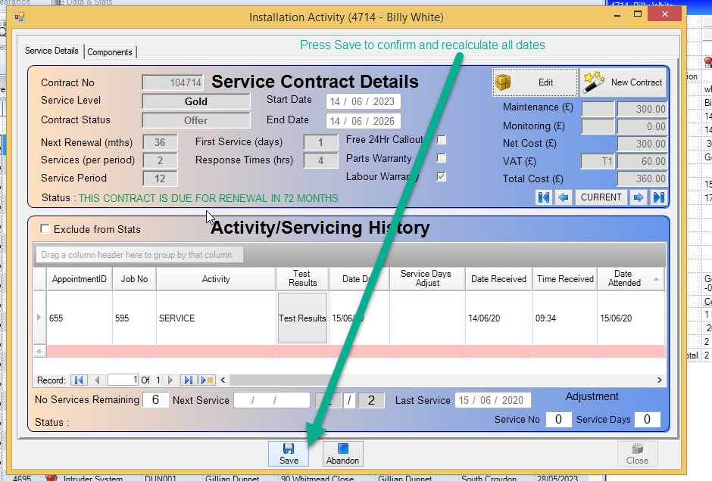
Task: Click Services per period field
Action: tap(160, 160)
